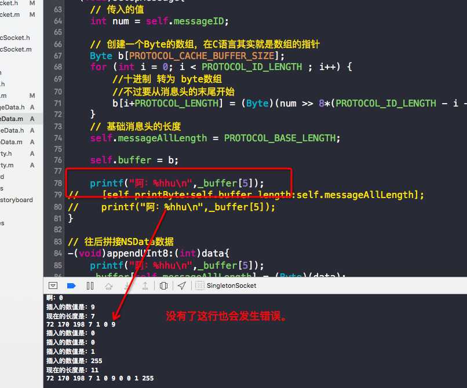Click the Step Out debug icon
This screenshot has height=388, width=467.
click(x=145, y=286)
